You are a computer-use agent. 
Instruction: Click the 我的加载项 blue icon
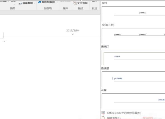[40, 2]
